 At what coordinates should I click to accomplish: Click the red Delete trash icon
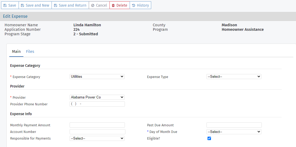[113, 5]
